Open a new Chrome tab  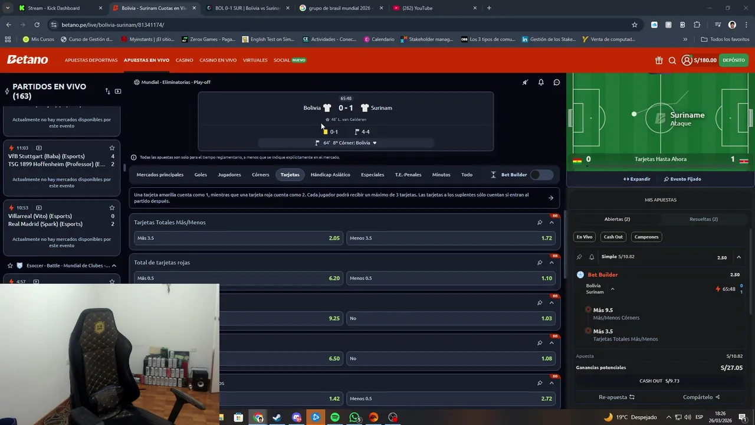(x=489, y=8)
